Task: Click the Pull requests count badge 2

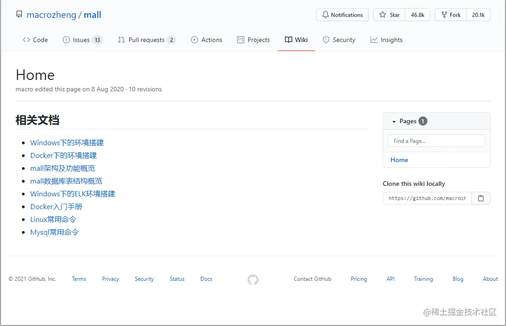Action: coord(171,40)
